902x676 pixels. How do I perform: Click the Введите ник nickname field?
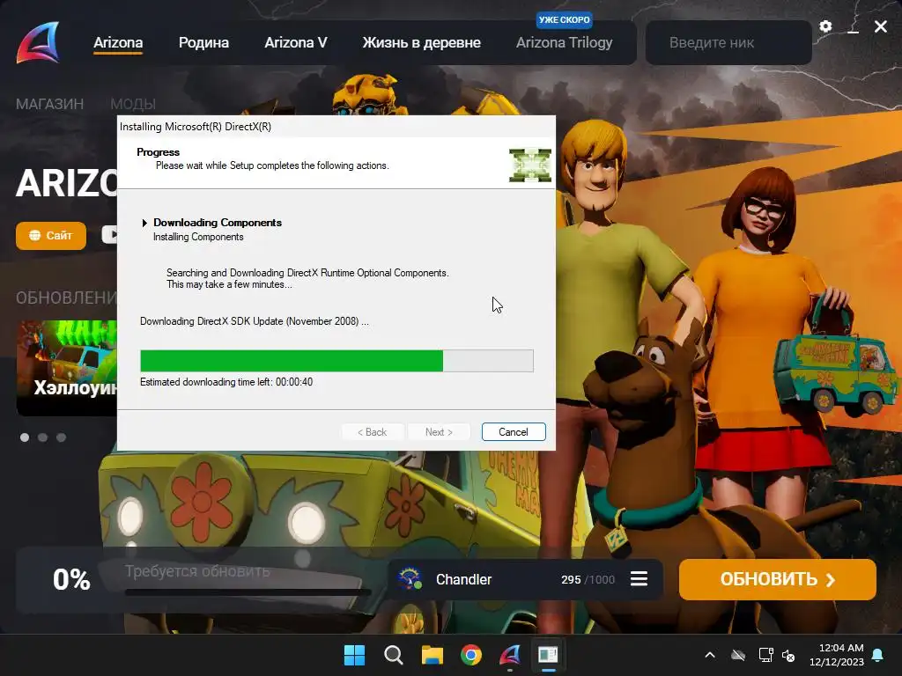[728, 42]
